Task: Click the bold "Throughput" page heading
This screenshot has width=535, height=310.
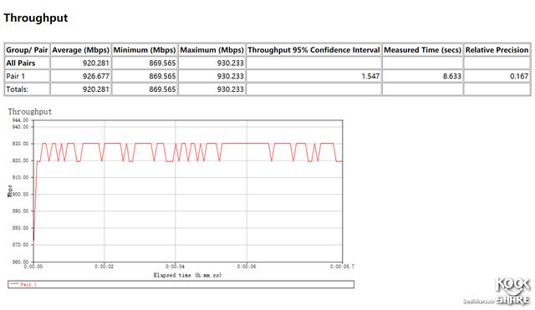Action: click(x=35, y=18)
